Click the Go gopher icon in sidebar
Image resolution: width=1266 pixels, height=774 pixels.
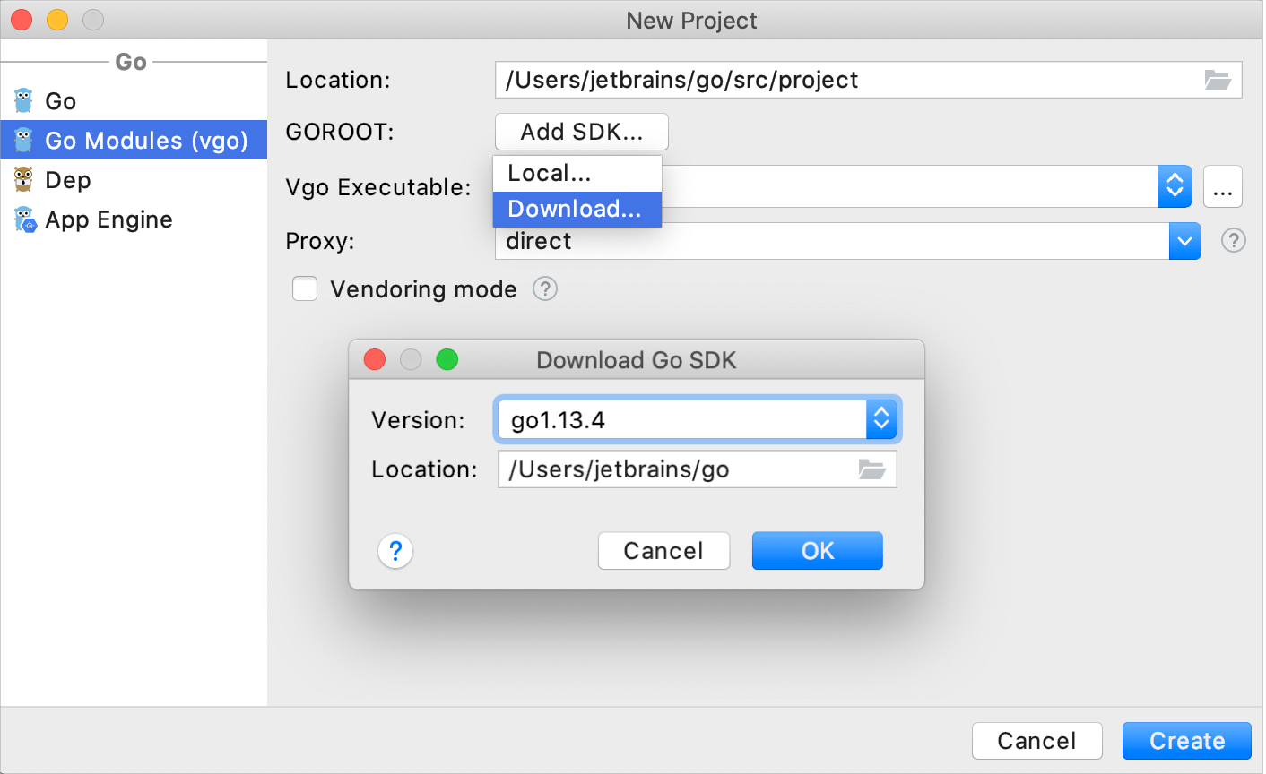coord(24,100)
